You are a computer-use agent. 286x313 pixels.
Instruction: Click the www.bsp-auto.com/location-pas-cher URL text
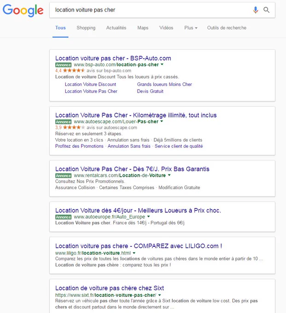(x=116, y=65)
